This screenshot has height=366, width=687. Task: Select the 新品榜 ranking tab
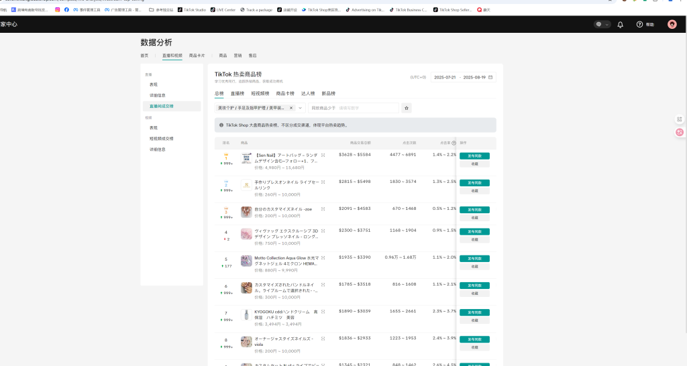[x=329, y=94]
